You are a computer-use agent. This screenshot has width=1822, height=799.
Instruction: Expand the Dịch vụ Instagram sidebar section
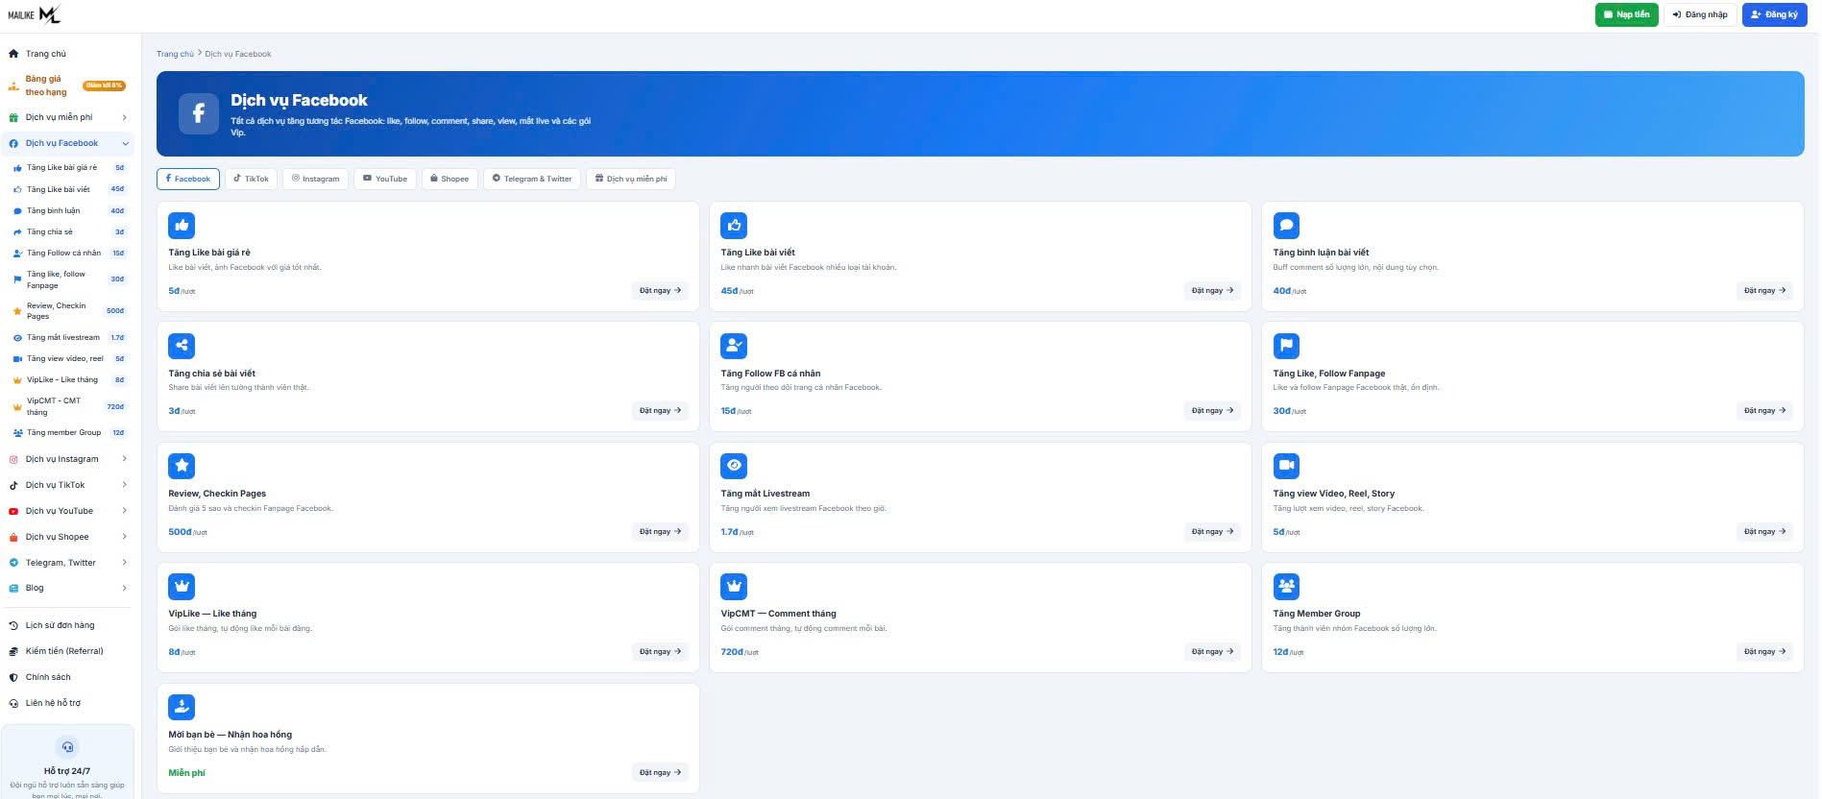coord(67,459)
